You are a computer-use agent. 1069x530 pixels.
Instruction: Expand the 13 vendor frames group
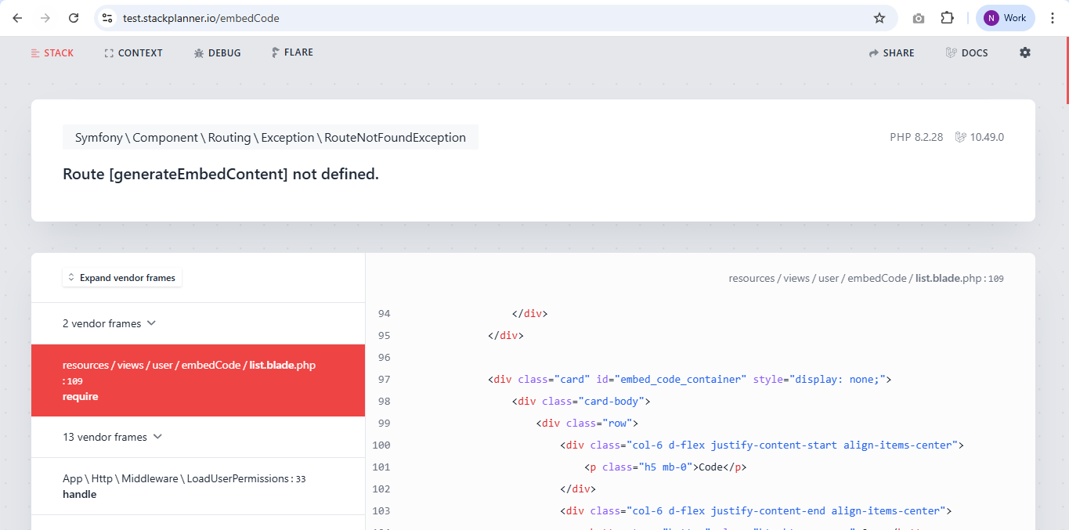tap(112, 437)
